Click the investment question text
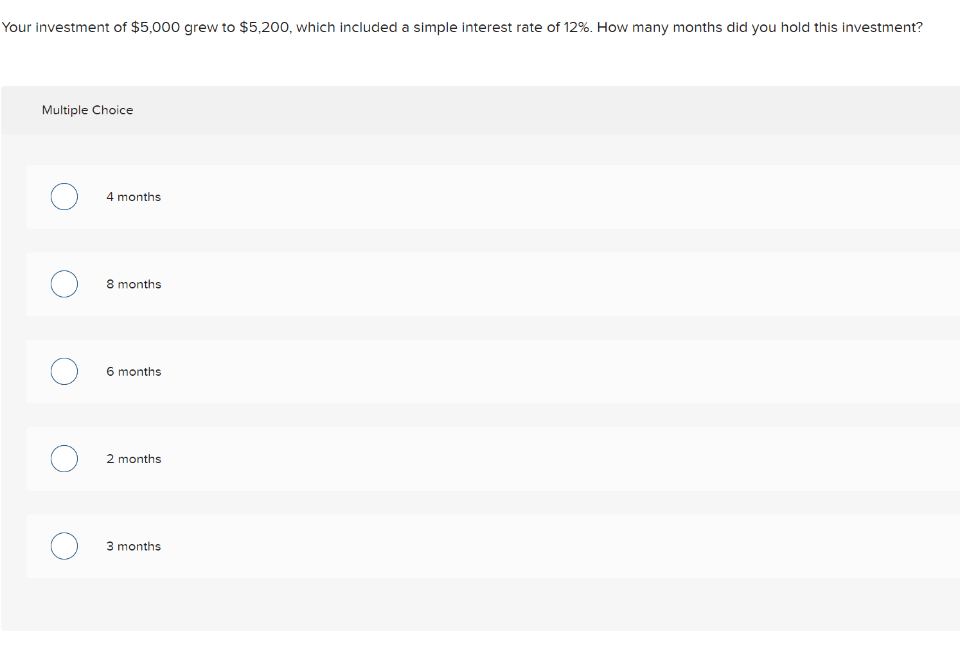 (x=462, y=28)
